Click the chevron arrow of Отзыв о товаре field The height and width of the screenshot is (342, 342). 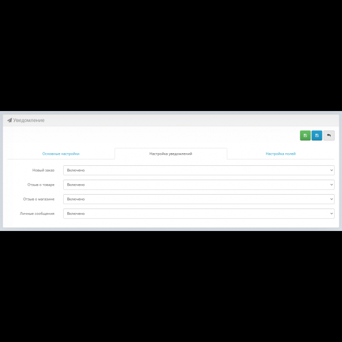coord(331,185)
